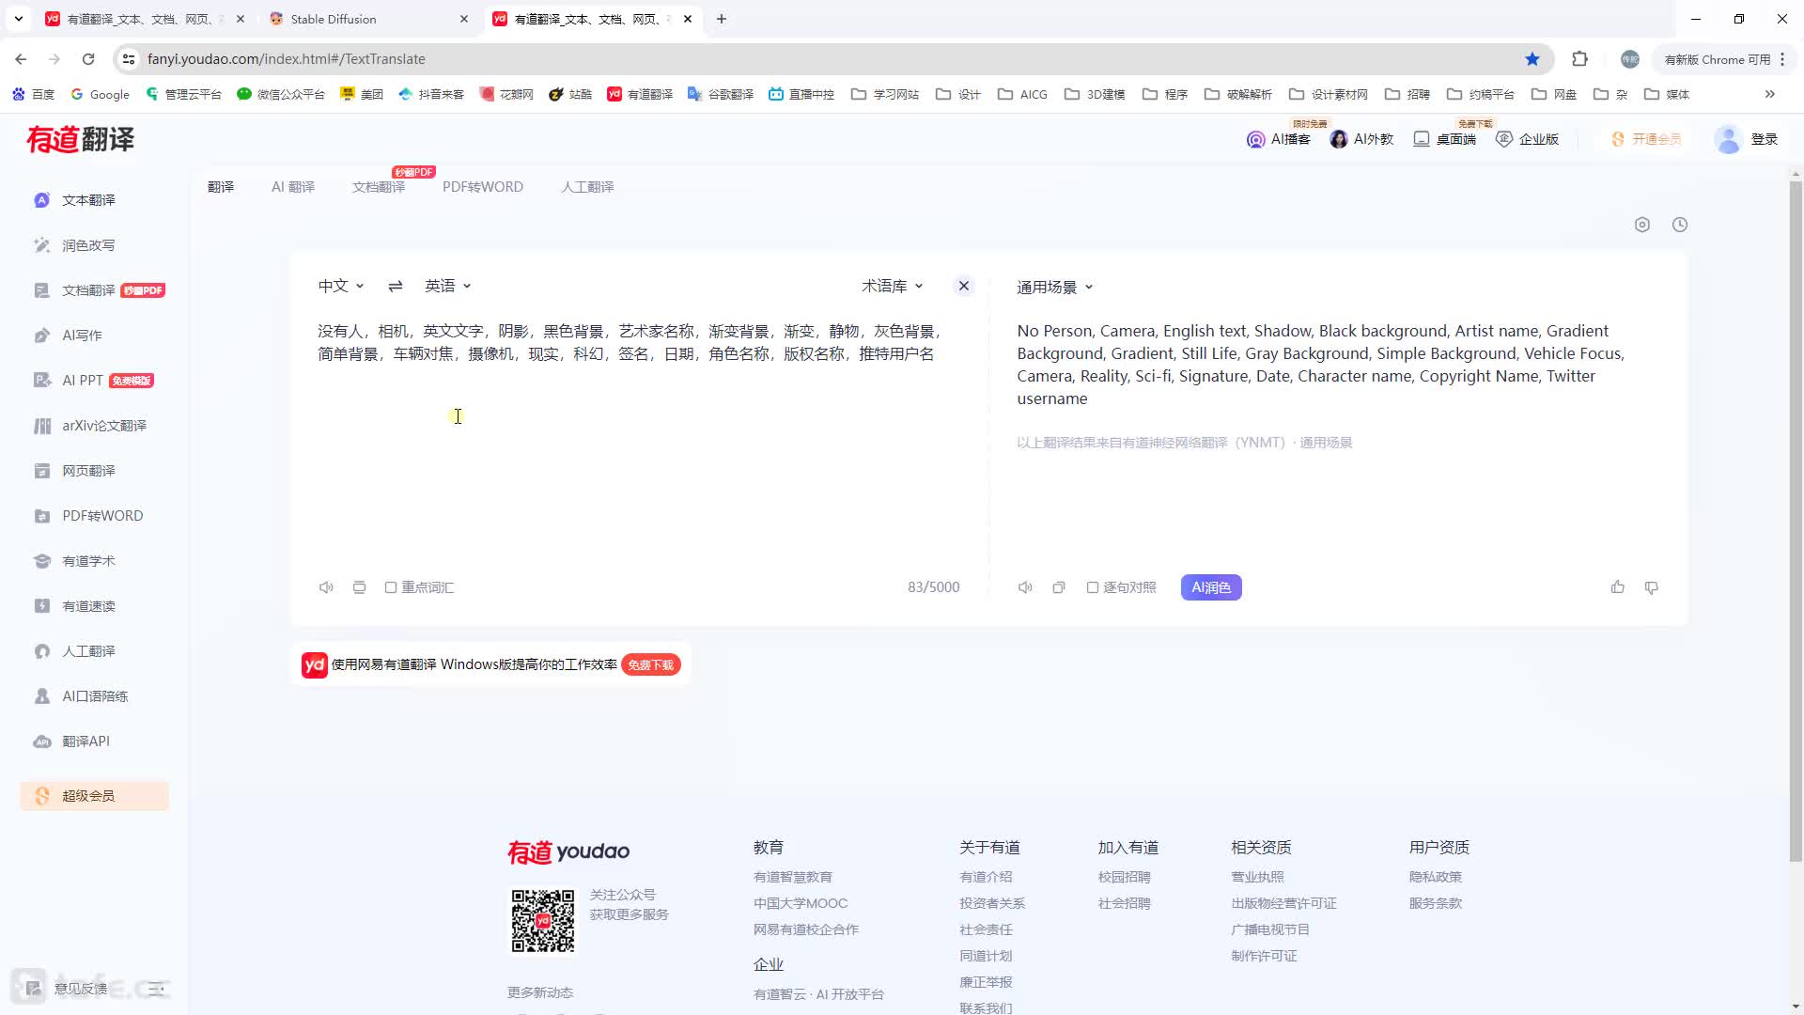Select the 翻译 tab

[x=221, y=187]
